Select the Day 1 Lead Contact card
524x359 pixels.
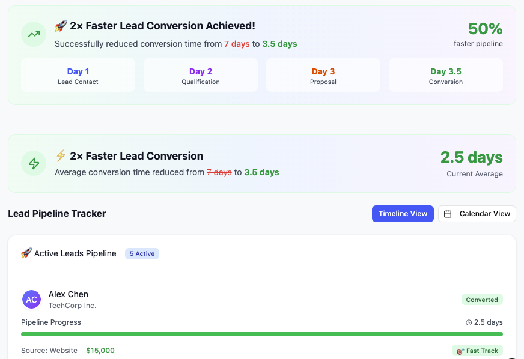(x=78, y=76)
